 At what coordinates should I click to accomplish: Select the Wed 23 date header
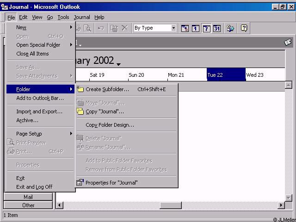pos(265,75)
